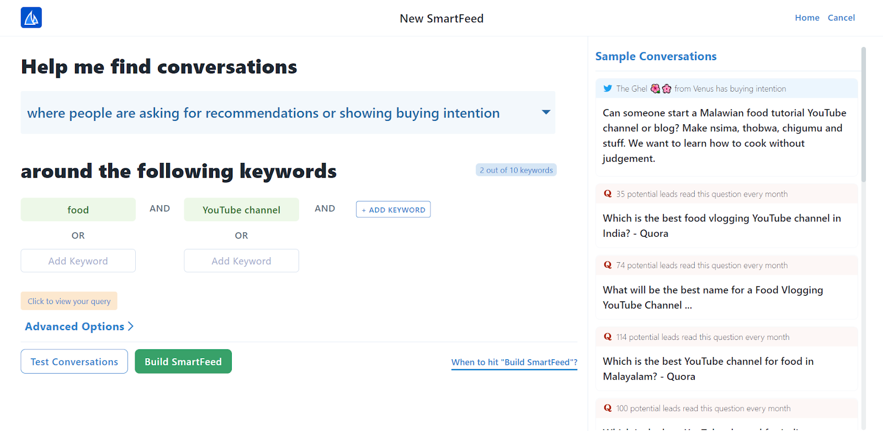Select the 'food' keyword chip
883x431 pixels.
[x=78, y=210]
